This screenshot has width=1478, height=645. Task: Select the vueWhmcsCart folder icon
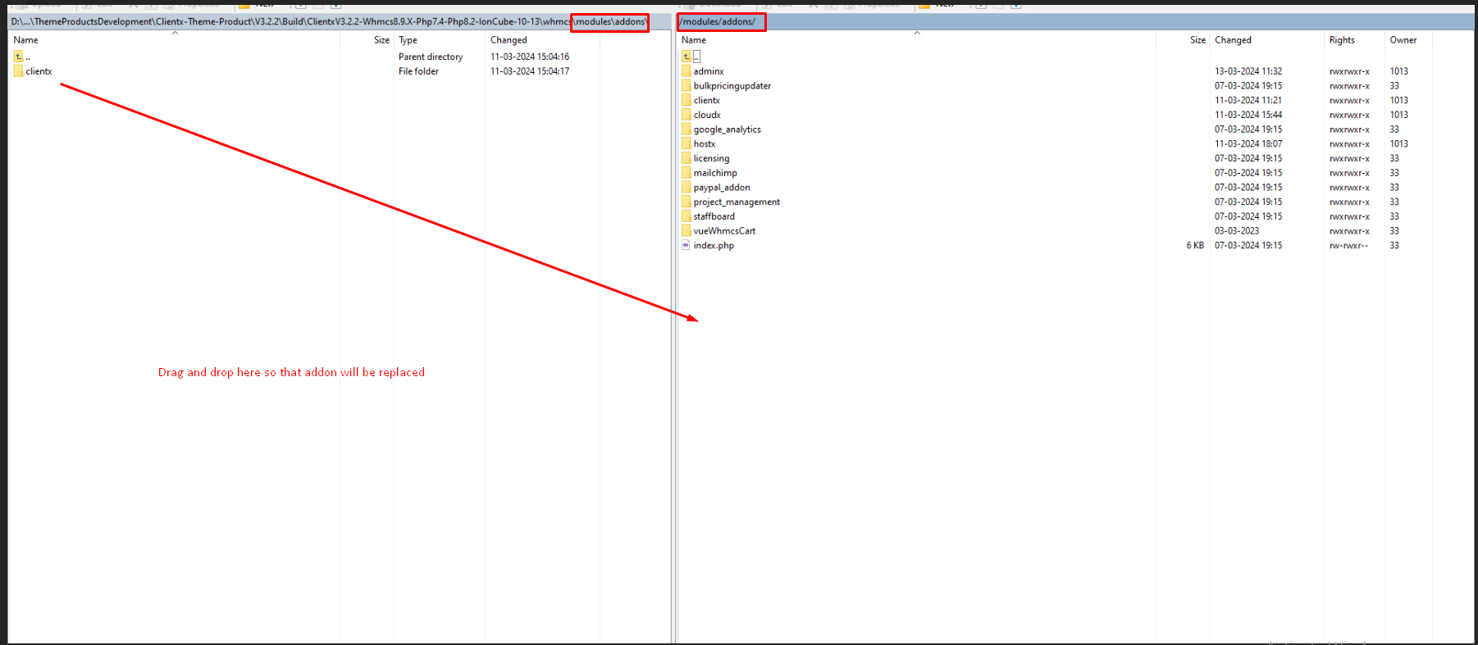click(x=686, y=231)
